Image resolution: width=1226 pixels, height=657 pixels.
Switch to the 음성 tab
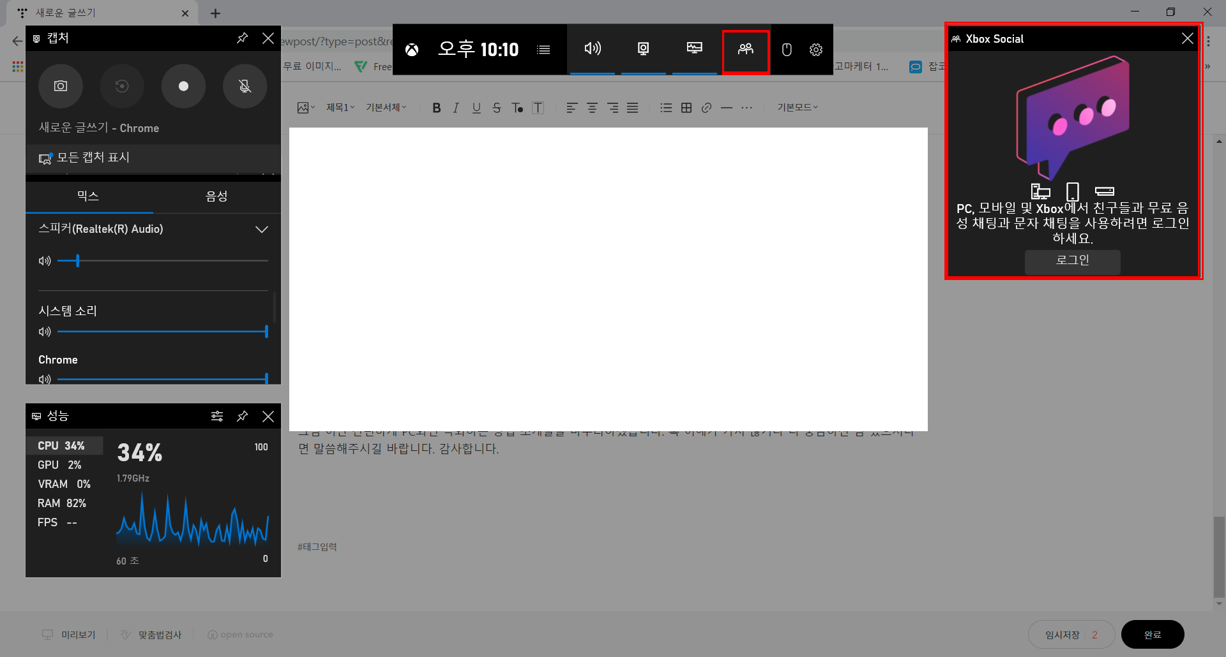pos(217,196)
